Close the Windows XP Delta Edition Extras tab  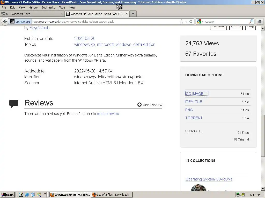tap(126, 14)
